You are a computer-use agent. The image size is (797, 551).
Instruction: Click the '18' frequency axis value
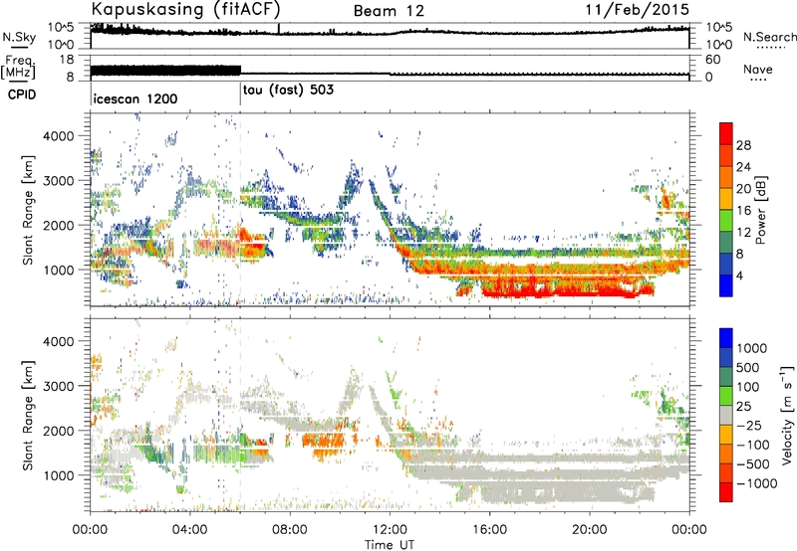coord(67,60)
